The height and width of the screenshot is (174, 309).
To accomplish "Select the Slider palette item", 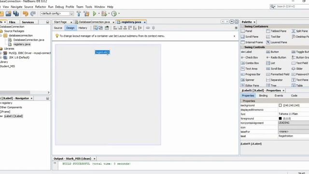I will (x=297, y=69).
